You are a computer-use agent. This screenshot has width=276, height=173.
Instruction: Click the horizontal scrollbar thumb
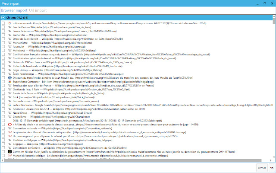pos(133,160)
